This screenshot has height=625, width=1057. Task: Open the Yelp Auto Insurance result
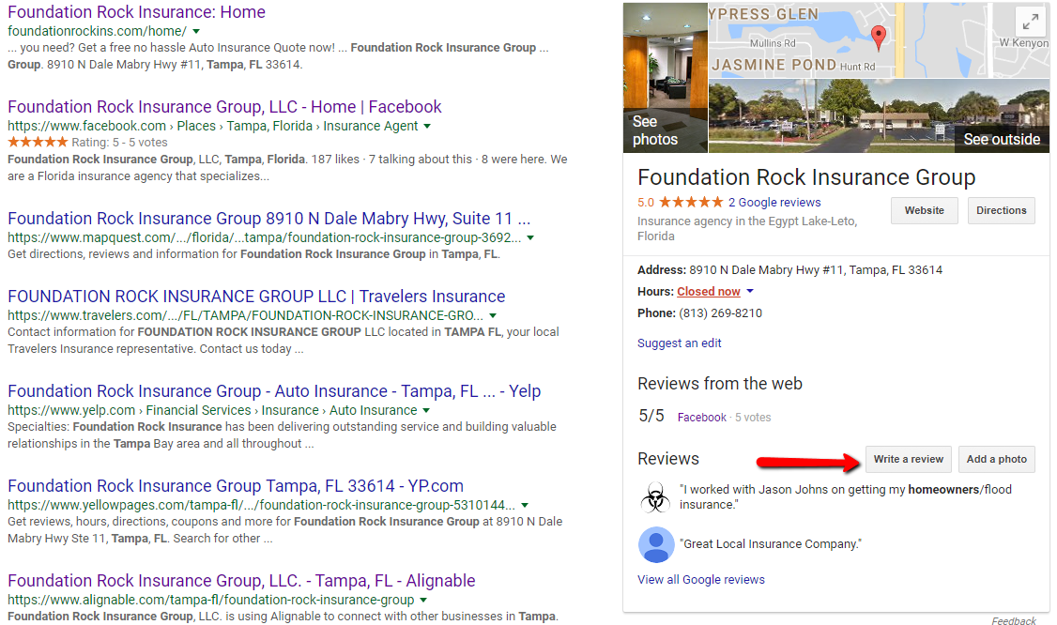click(274, 391)
